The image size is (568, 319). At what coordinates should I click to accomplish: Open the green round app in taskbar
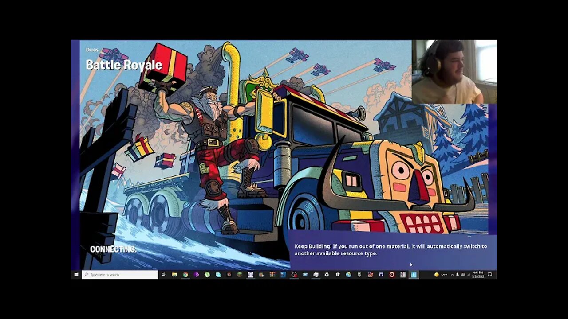pos(207,275)
